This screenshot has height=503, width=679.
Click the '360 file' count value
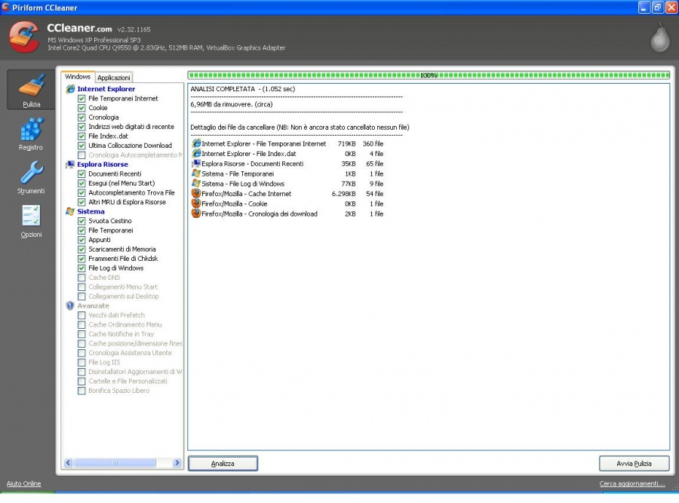pos(373,144)
